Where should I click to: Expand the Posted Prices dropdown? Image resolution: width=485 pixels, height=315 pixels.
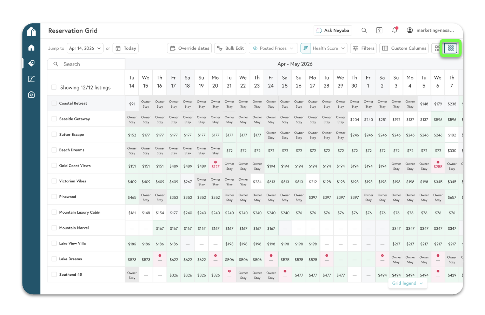pos(273,48)
